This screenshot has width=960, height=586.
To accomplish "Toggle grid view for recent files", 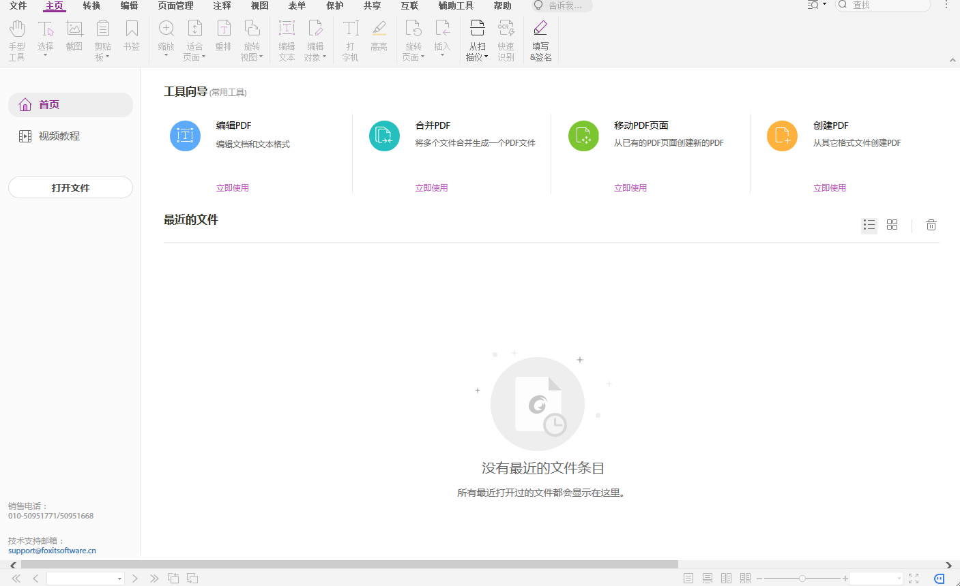I will (892, 224).
